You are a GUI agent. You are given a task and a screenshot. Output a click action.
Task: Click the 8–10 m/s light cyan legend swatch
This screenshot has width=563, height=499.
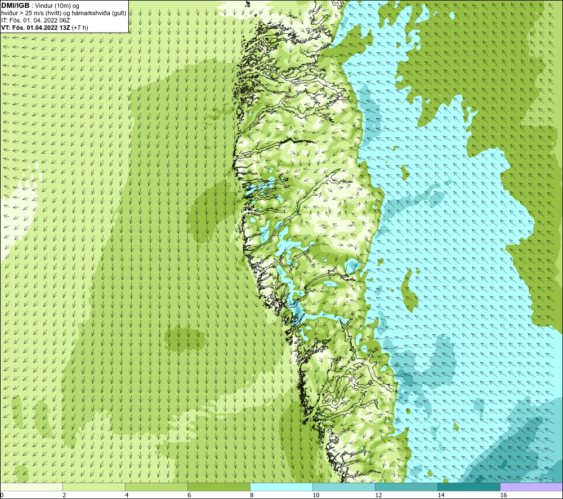click(281, 487)
